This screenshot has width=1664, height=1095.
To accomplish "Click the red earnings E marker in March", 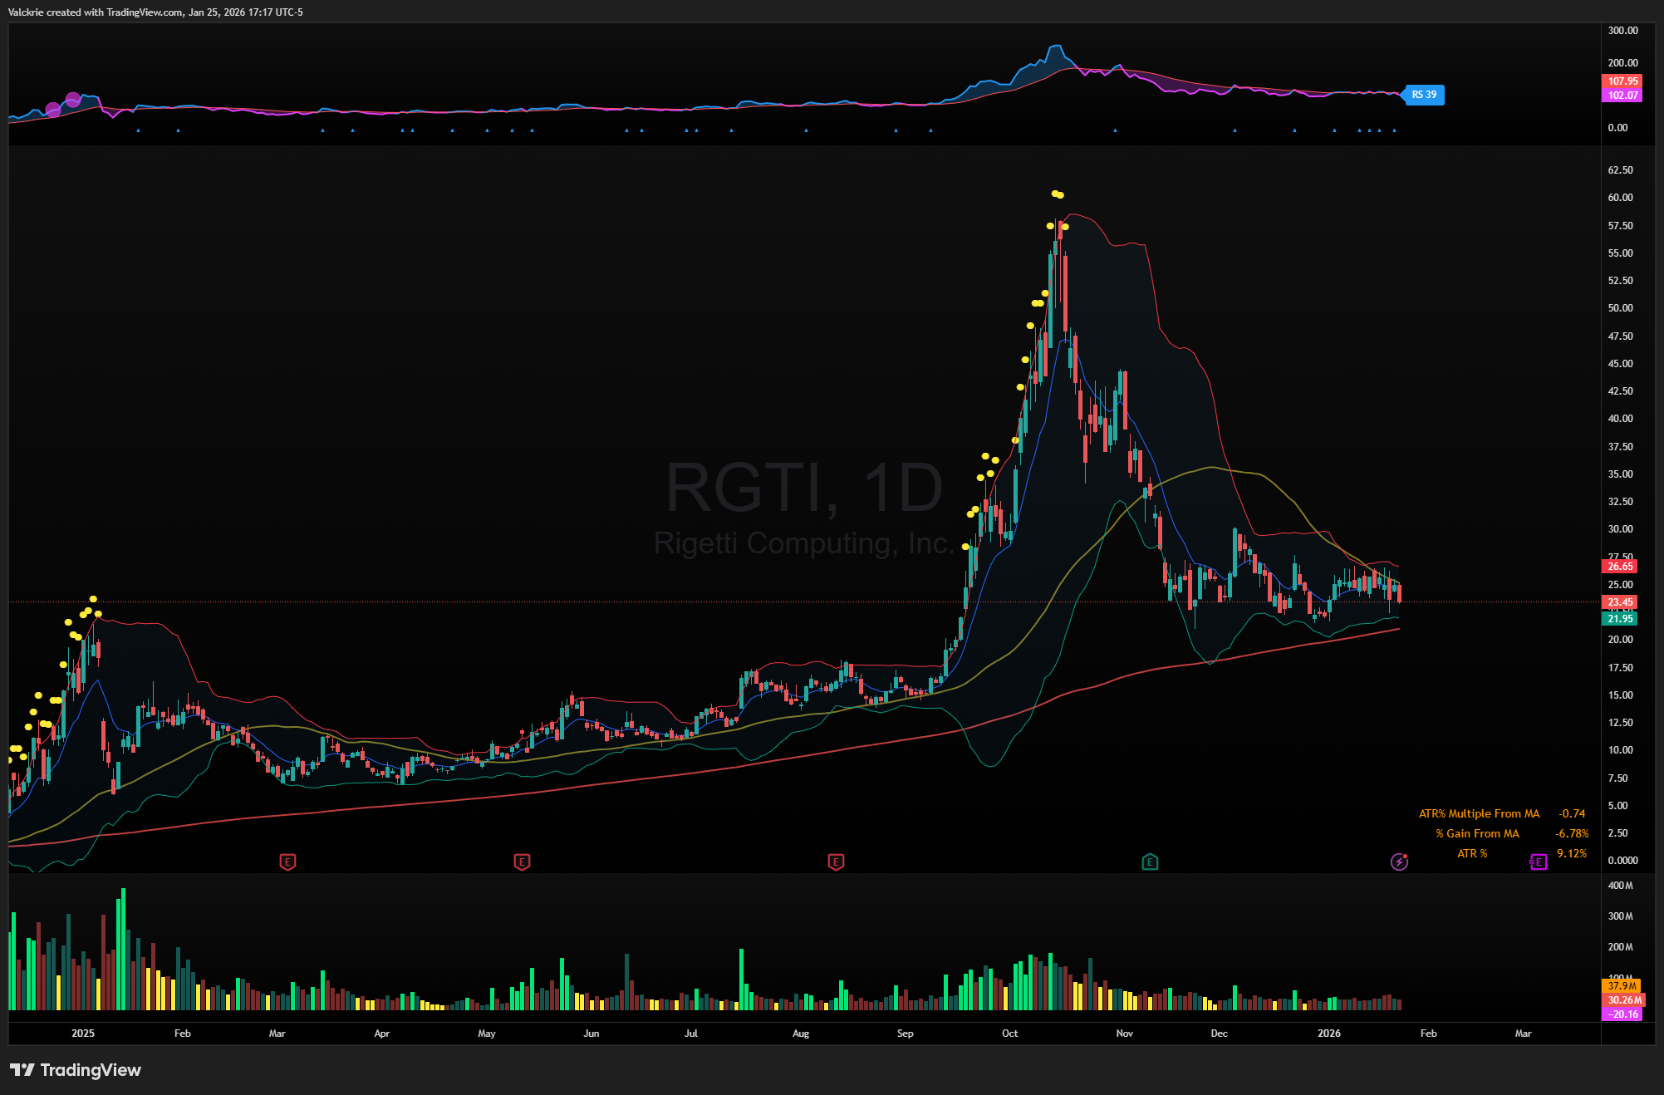I will point(287,862).
